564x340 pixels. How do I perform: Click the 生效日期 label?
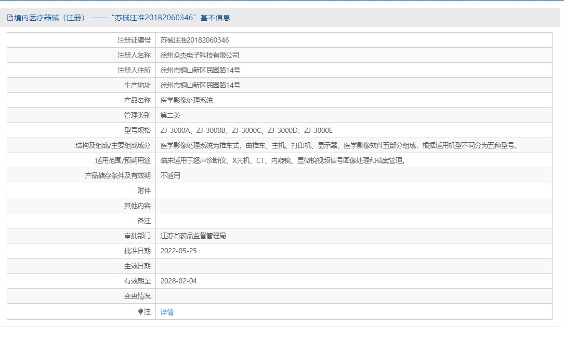pyautogui.click(x=137, y=266)
